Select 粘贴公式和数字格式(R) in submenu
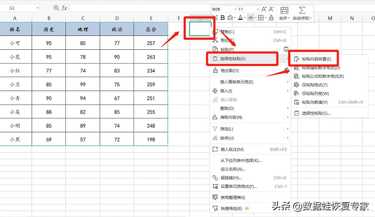 click(x=329, y=76)
